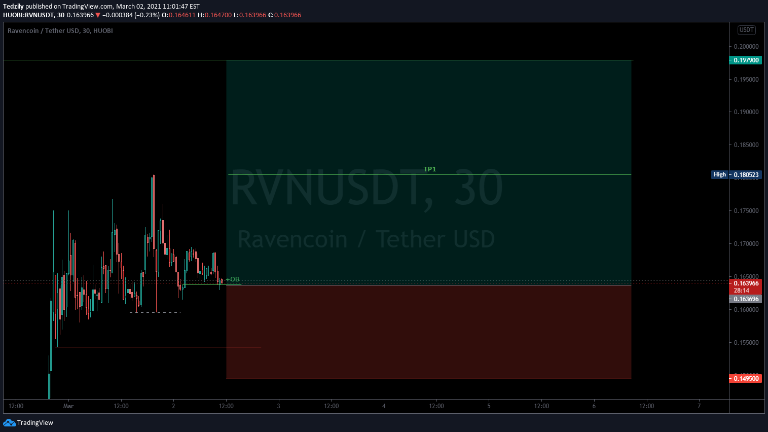Click the 0.155000 price axis label
The width and height of the screenshot is (768, 432).
click(746, 343)
